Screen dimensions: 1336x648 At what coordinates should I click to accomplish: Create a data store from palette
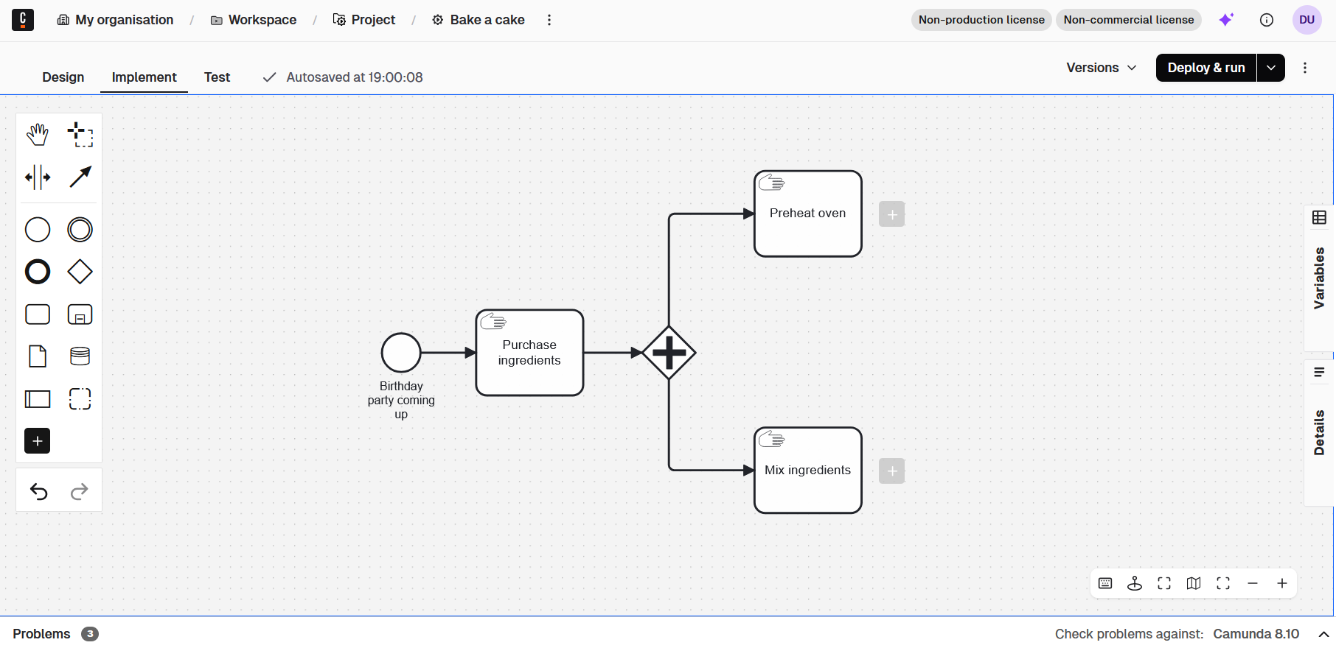[80, 356]
